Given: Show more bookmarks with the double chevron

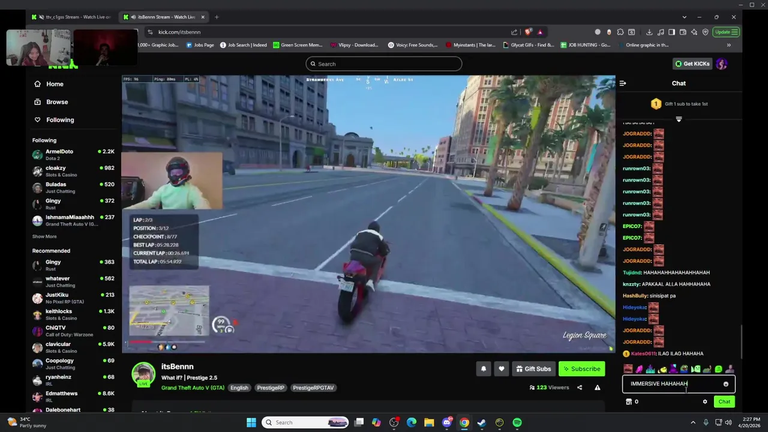Looking at the screenshot, I should (729, 45).
